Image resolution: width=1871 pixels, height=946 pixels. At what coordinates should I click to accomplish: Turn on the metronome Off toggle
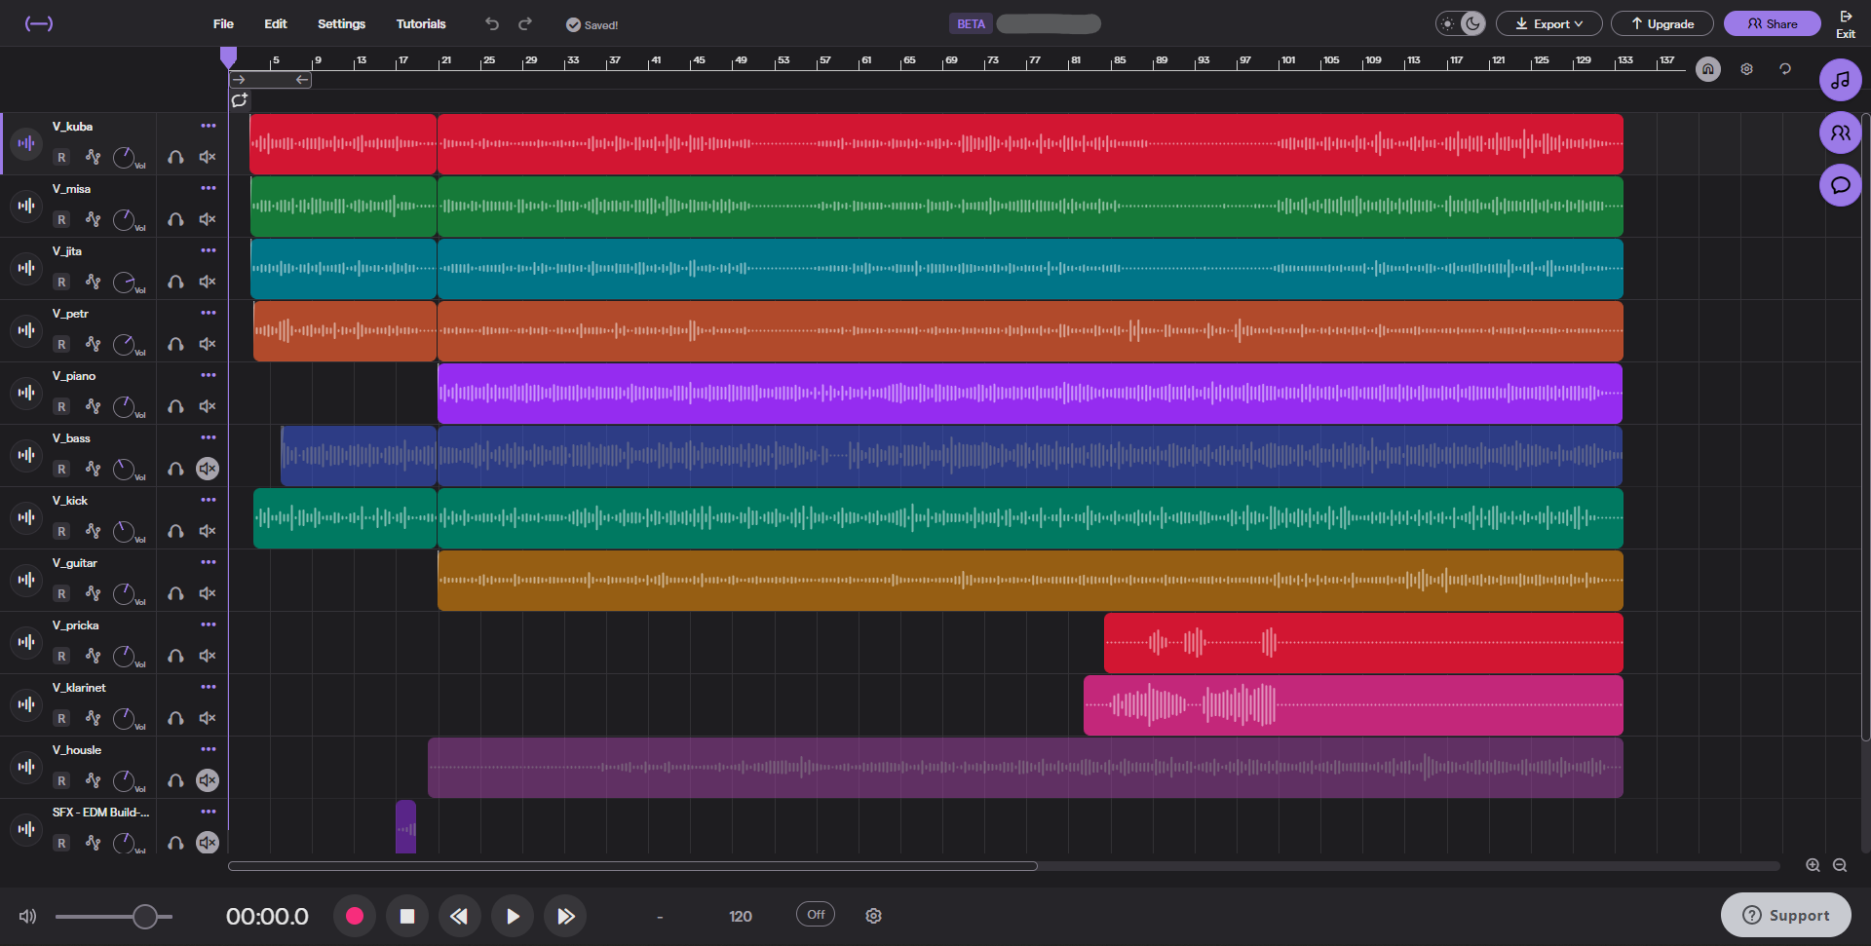click(x=815, y=914)
